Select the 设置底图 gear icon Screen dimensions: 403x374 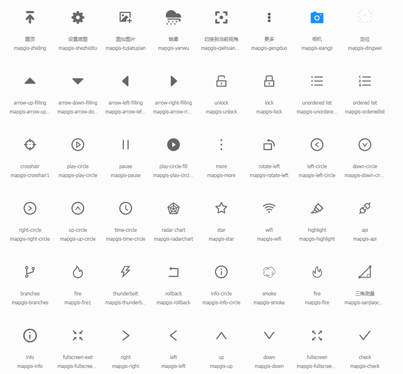click(x=77, y=17)
